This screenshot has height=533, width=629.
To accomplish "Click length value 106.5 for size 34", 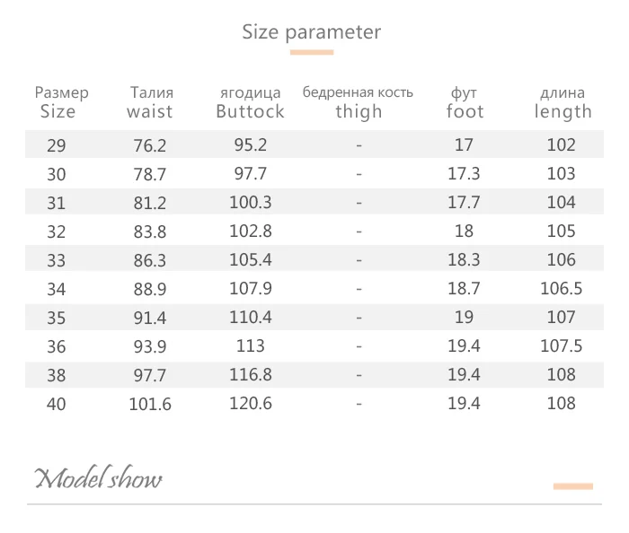I will coord(562,288).
